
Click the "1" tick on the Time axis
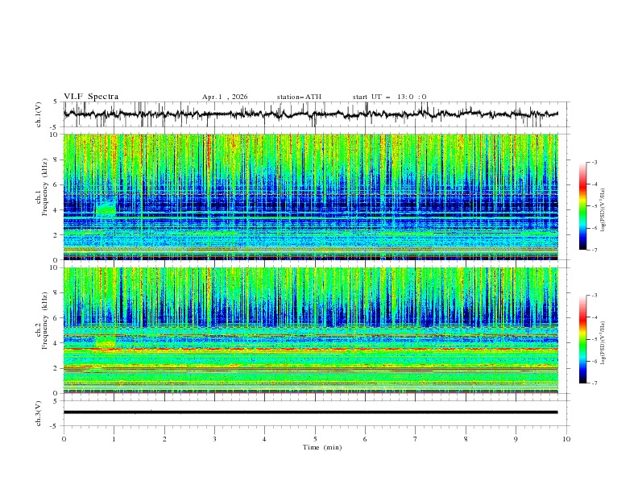click(114, 439)
